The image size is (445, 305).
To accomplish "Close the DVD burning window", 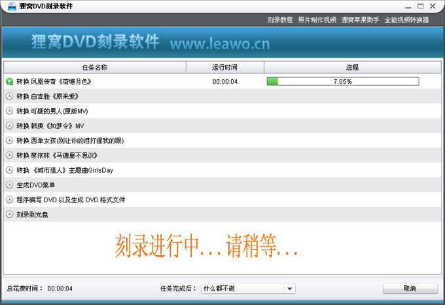I will (433, 7).
